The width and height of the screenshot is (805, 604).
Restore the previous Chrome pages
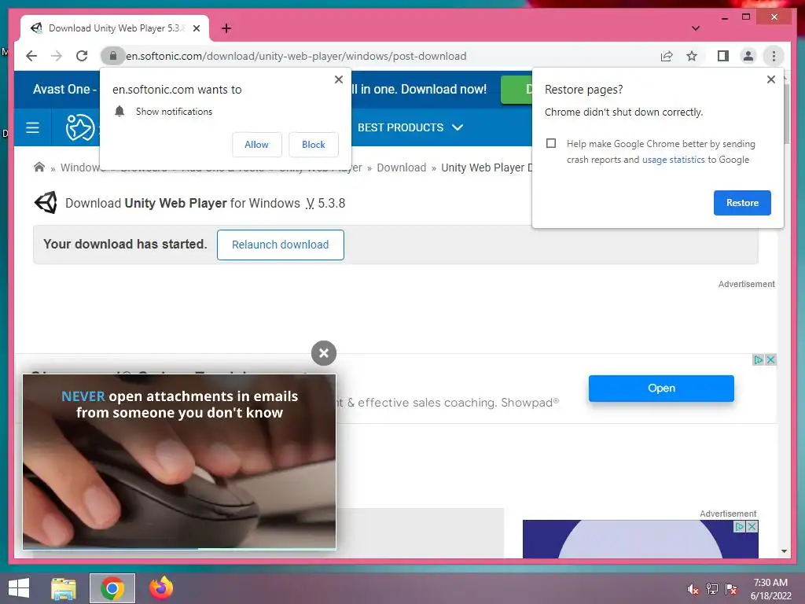point(742,203)
